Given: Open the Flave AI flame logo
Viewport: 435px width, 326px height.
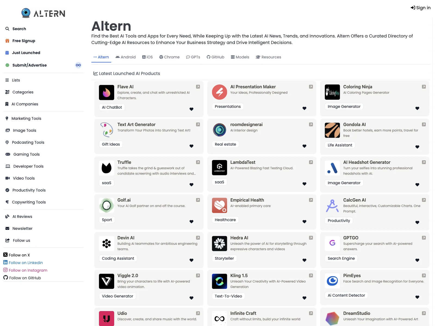Looking at the screenshot, I should pos(107,93).
